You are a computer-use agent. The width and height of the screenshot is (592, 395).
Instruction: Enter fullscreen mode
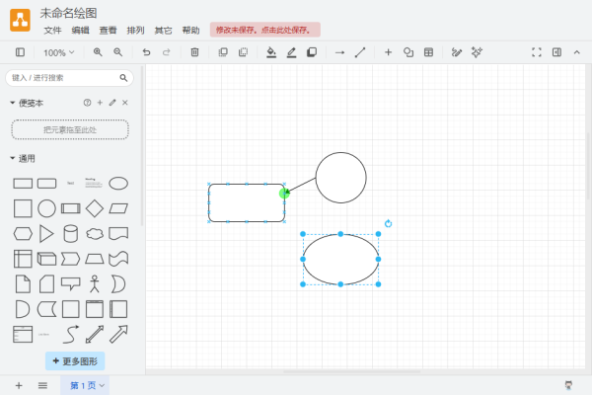tap(537, 52)
